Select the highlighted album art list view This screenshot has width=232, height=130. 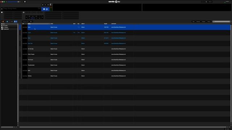[x=16, y=22]
